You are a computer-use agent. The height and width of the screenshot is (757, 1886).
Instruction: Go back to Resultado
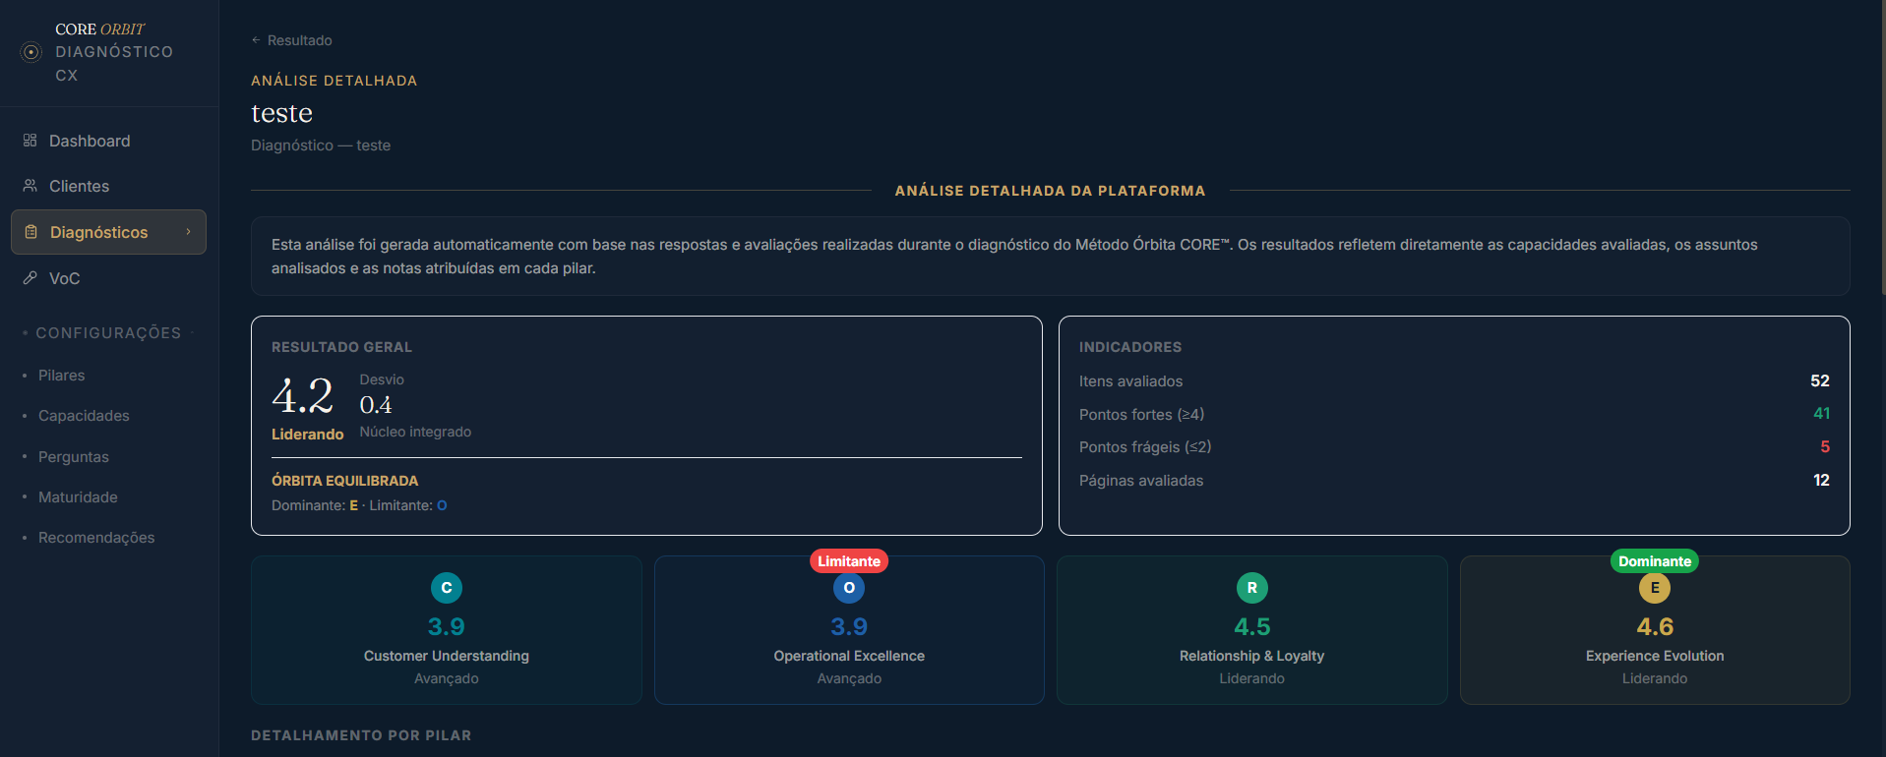(x=291, y=40)
